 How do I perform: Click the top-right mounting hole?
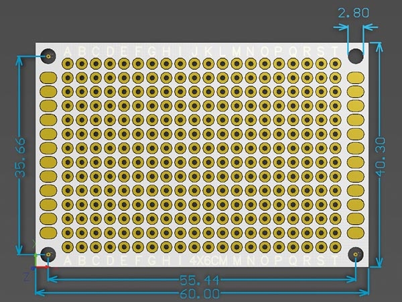356,56
